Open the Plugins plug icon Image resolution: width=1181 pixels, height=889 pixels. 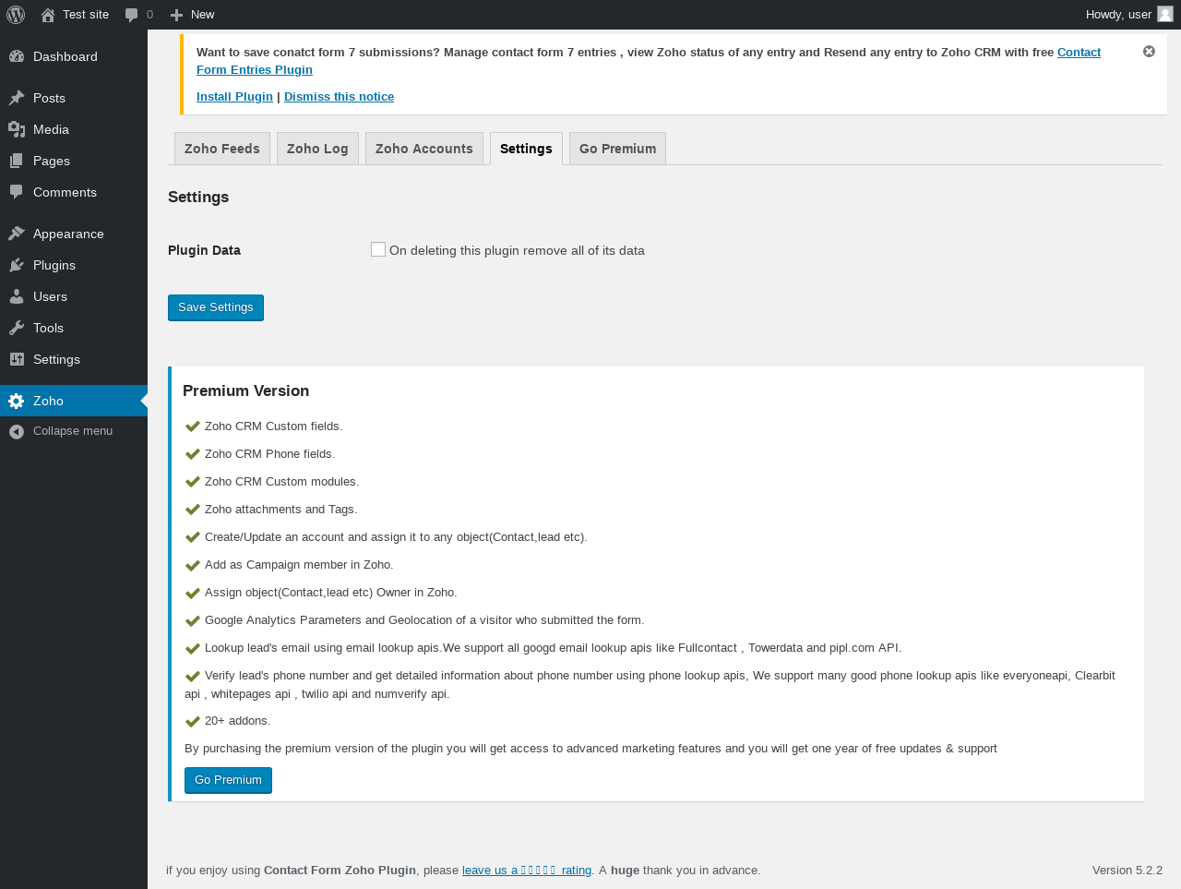point(17,265)
